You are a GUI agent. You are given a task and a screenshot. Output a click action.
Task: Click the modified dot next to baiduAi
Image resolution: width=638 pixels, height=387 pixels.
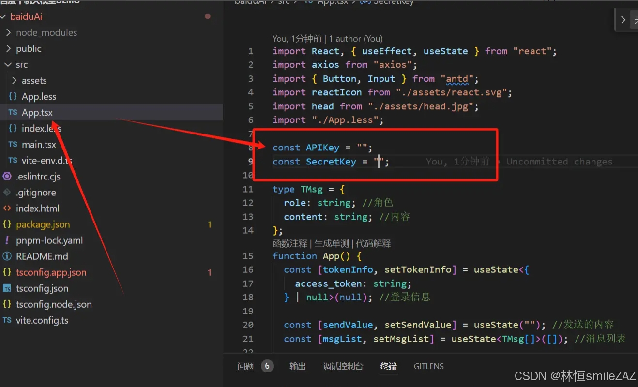coord(208,16)
